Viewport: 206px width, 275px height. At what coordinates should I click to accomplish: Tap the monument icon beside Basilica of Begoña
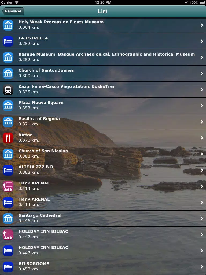[8, 122]
